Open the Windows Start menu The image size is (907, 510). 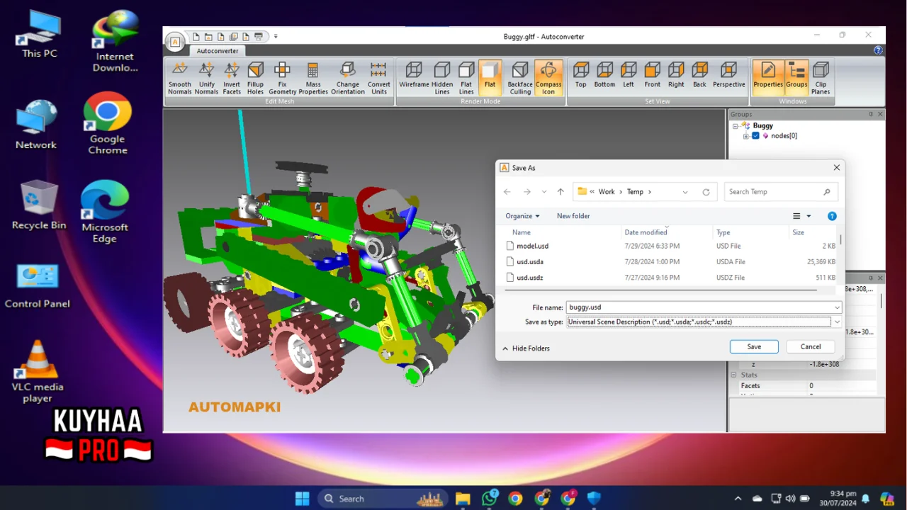(303, 499)
